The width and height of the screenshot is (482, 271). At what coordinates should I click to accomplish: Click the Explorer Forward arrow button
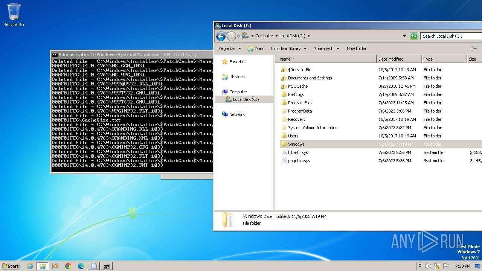point(231,36)
